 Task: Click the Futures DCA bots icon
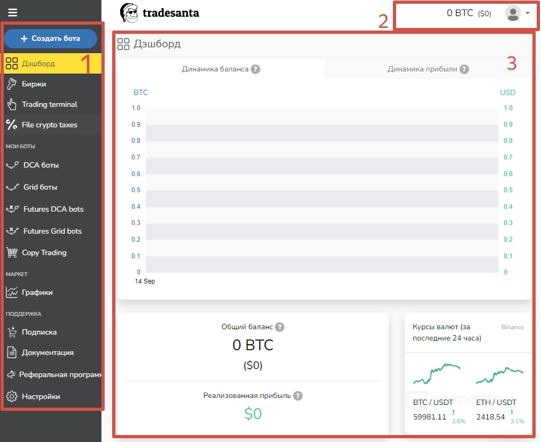12,209
